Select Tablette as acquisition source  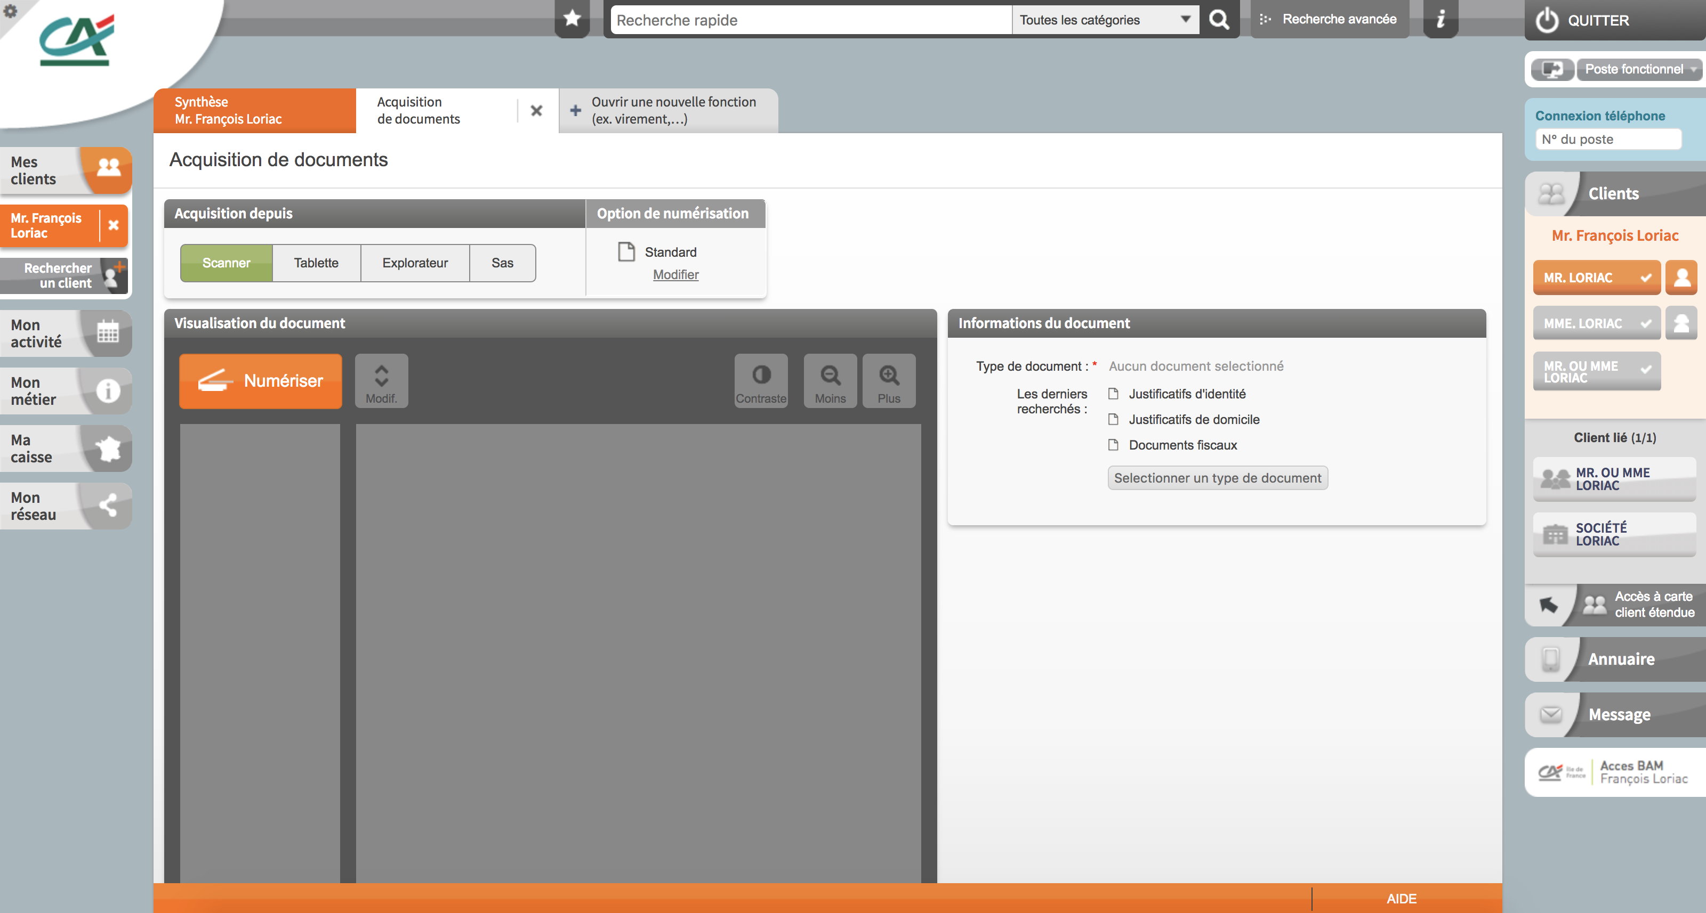316,263
